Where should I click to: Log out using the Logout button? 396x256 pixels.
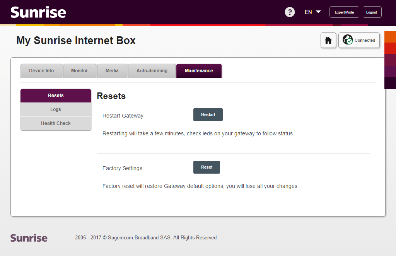coord(372,12)
